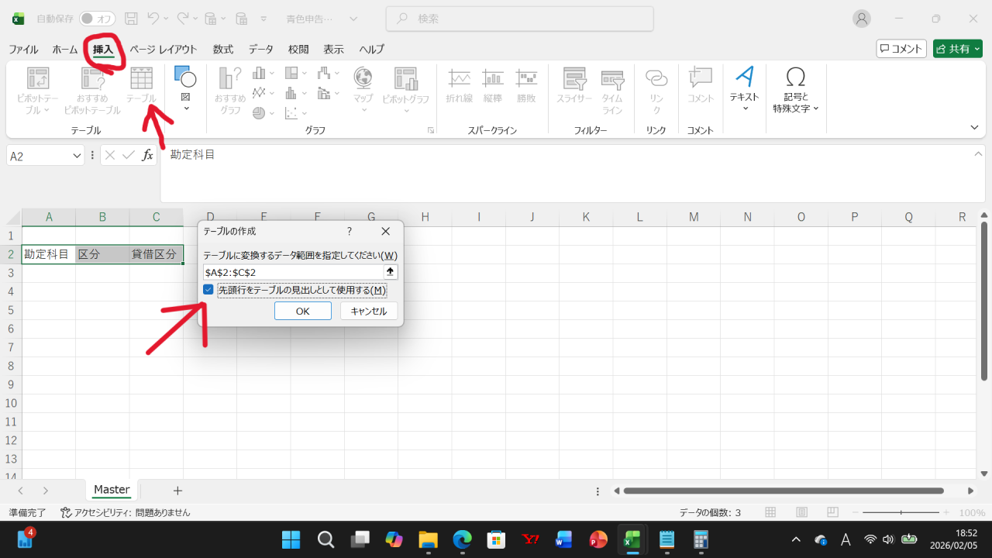Open the Data ribbon tab
This screenshot has height=558, width=992.
coord(260,49)
